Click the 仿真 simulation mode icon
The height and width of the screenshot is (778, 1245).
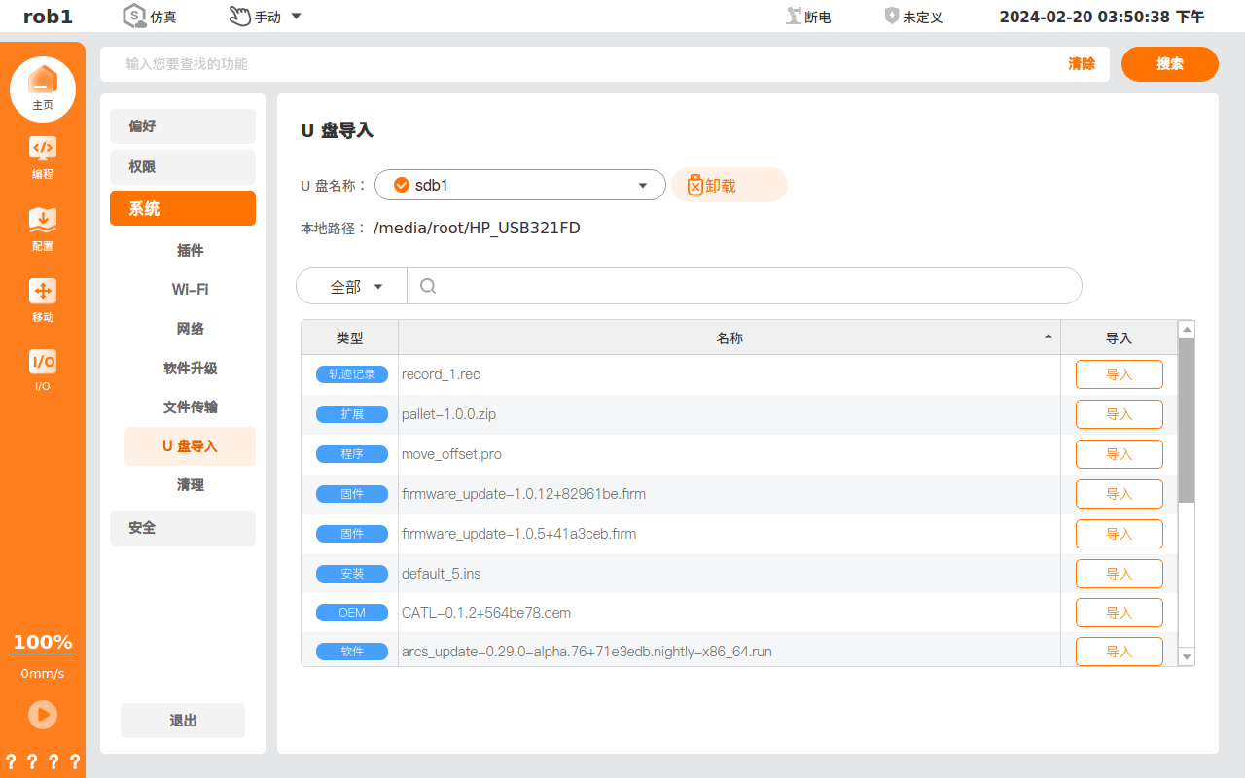pyautogui.click(x=134, y=16)
